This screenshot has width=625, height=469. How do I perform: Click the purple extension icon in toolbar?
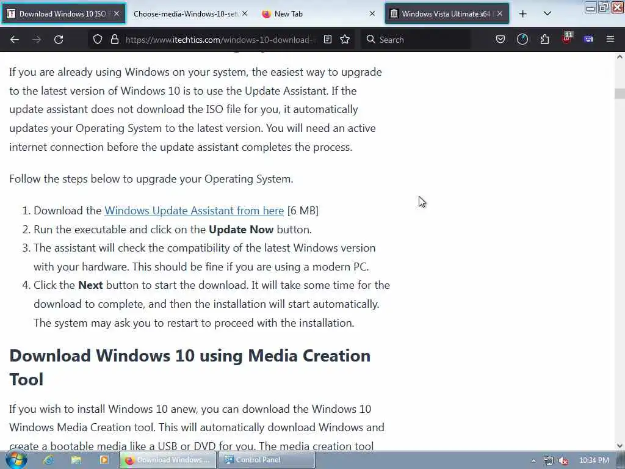(x=588, y=40)
